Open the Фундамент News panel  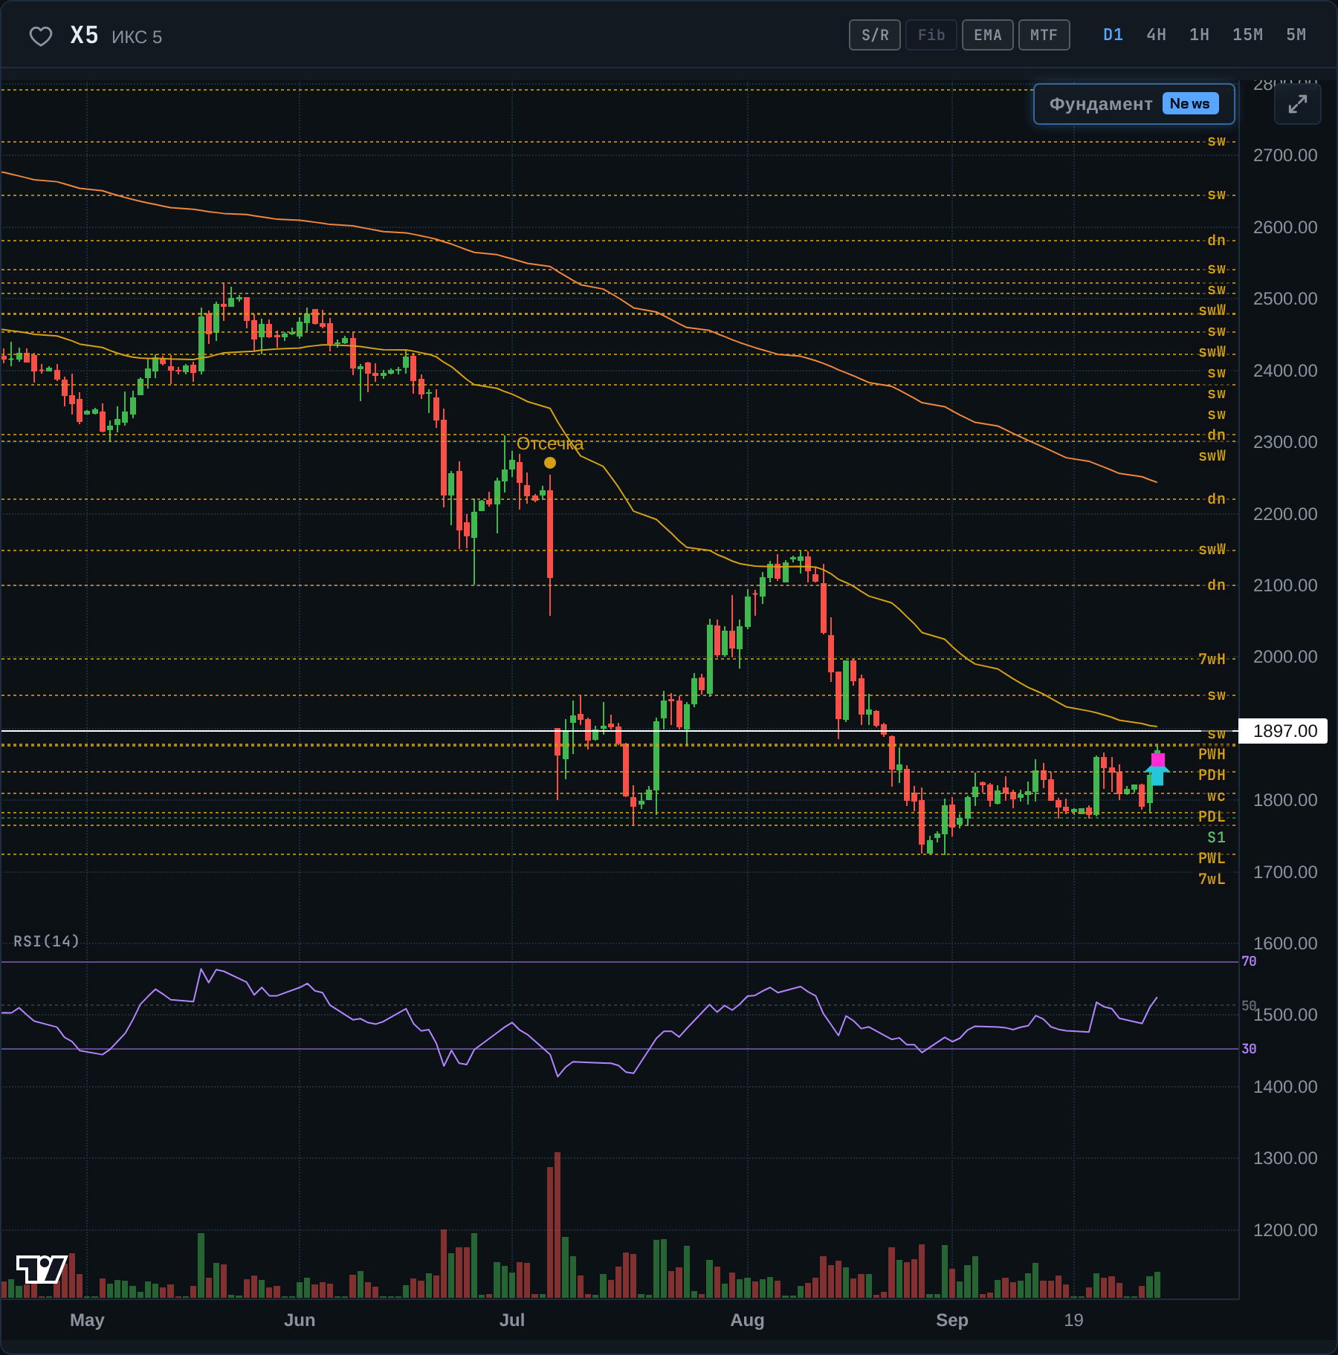point(1134,104)
